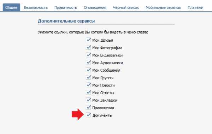Switch to the Безопасность tab
The width and height of the screenshot is (212, 134).
point(36,7)
